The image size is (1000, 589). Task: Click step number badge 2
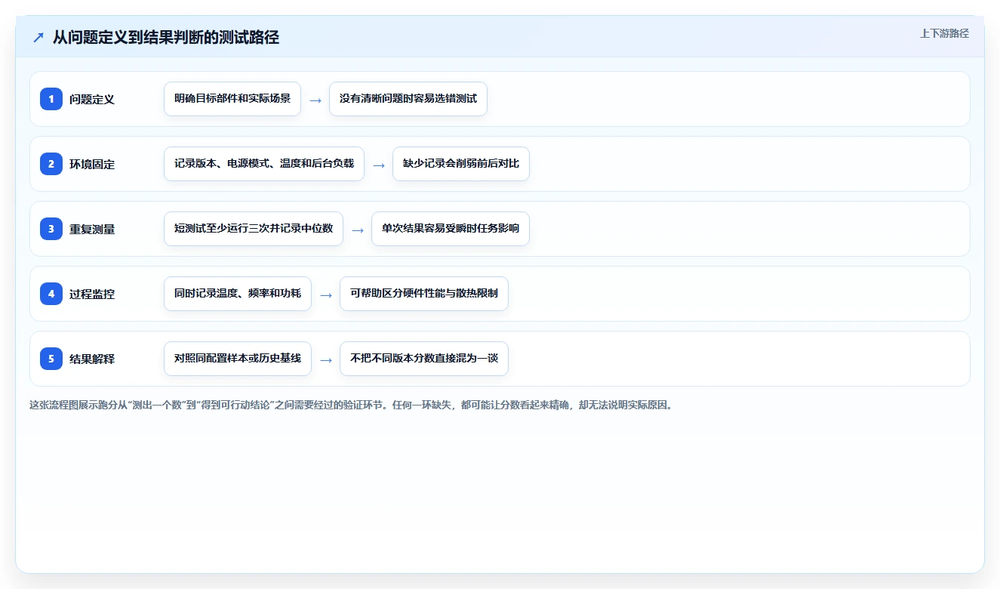click(x=51, y=164)
